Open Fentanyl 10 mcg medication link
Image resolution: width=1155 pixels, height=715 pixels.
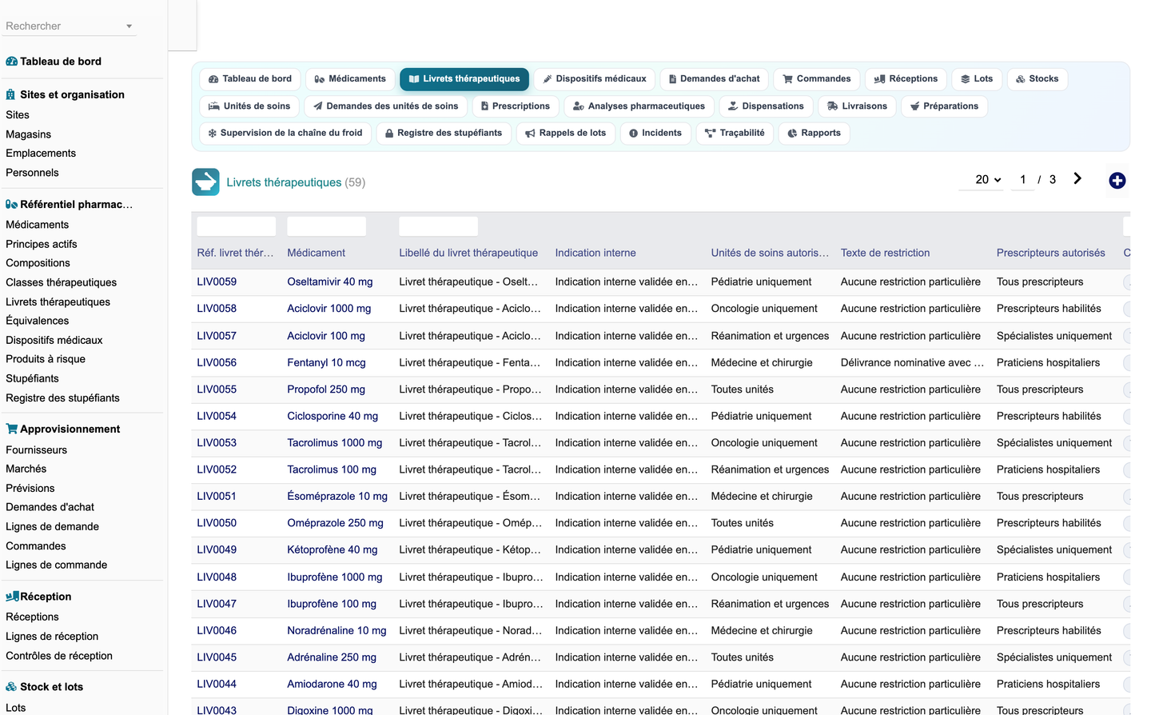tap(326, 362)
